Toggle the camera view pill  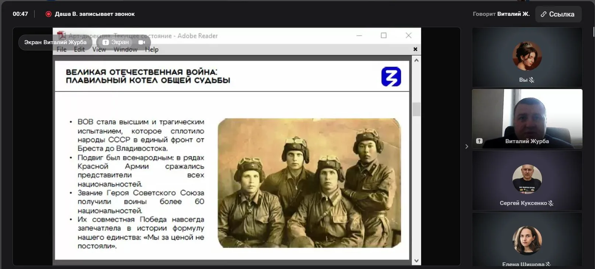pos(142,42)
